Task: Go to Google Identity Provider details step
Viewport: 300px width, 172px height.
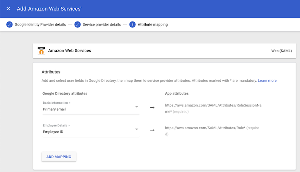Action: 40,24
